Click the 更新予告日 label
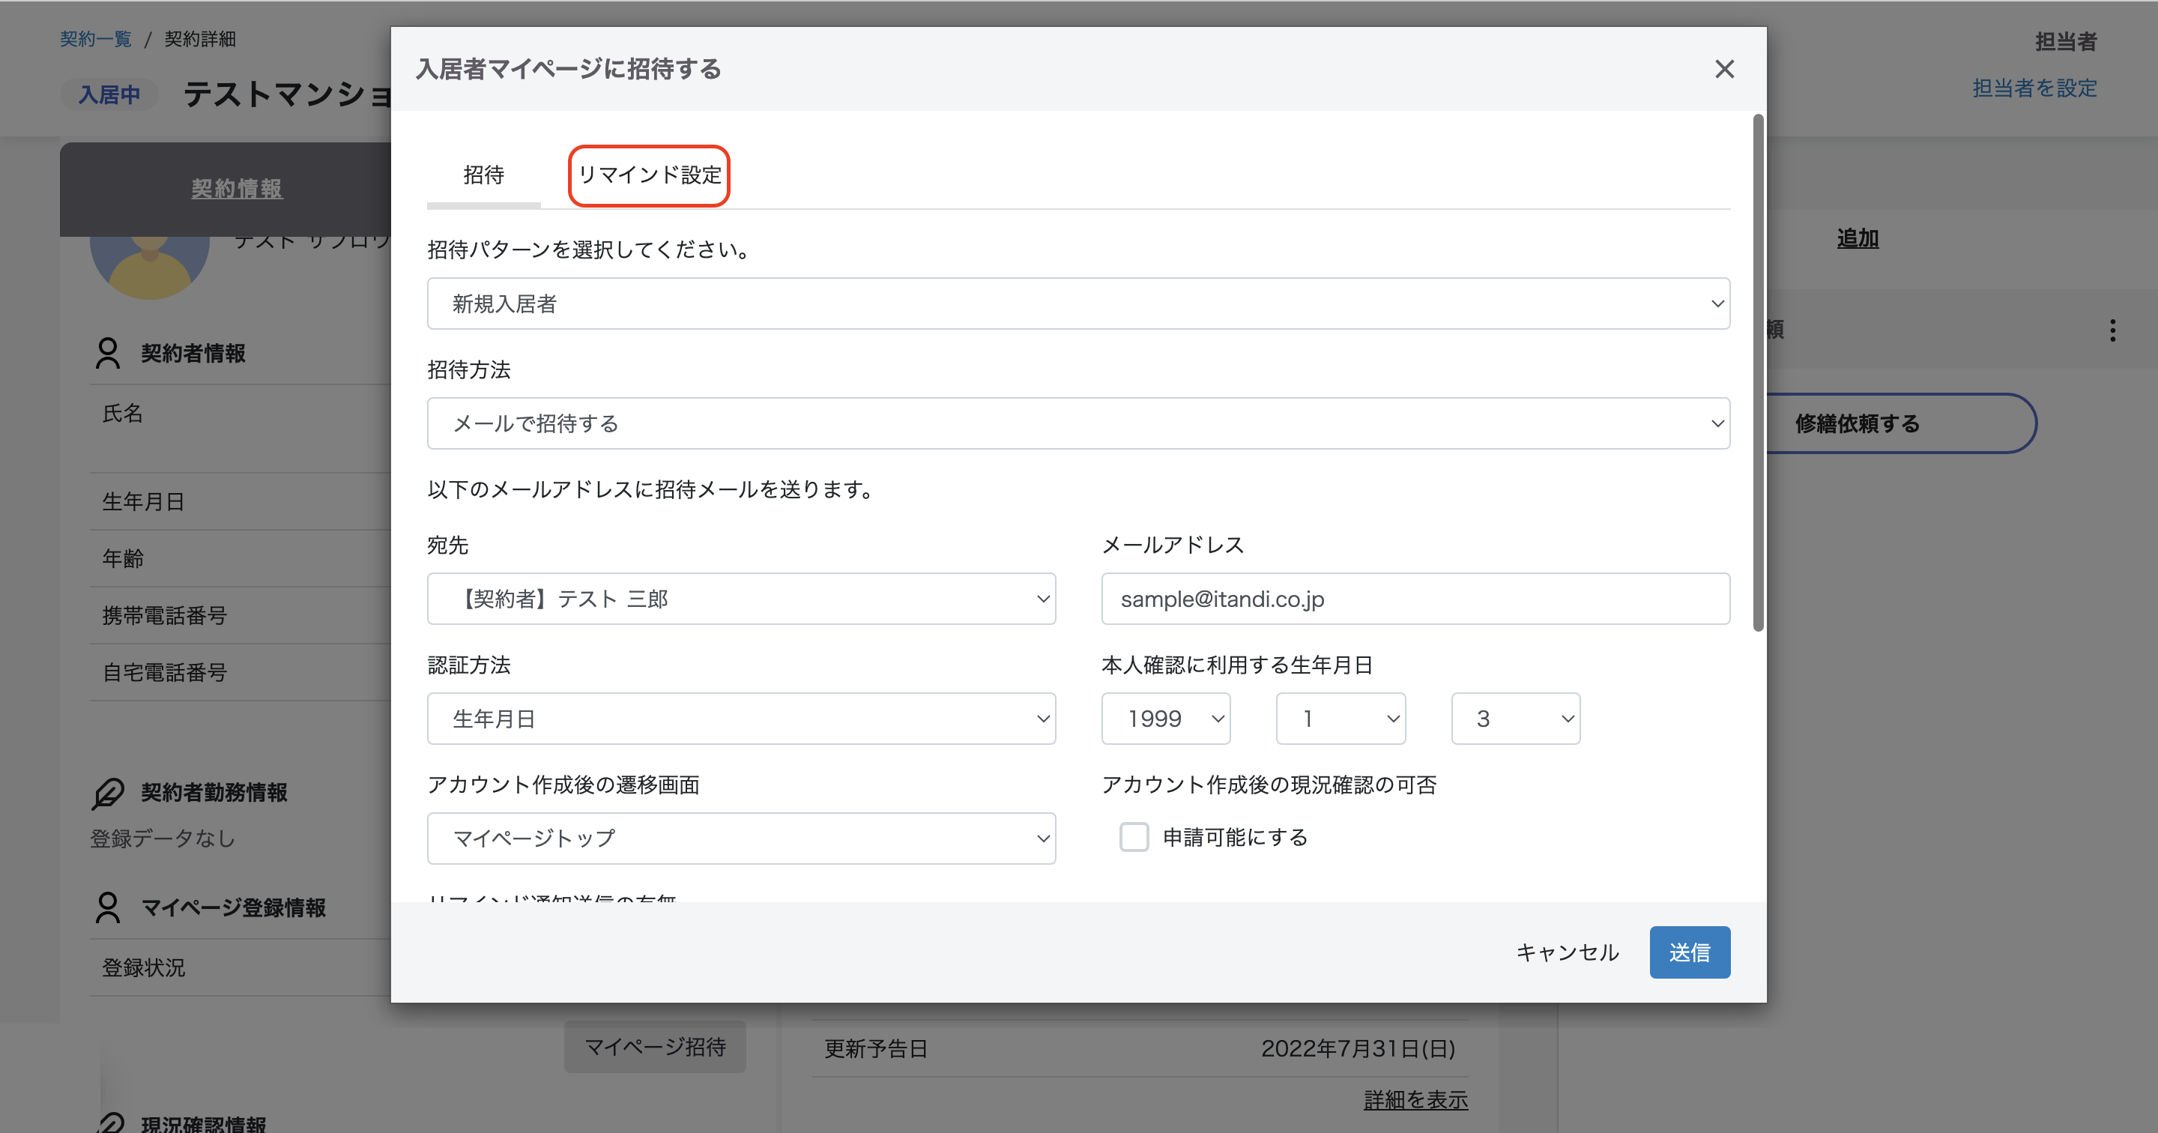 pyautogui.click(x=875, y=1048)
